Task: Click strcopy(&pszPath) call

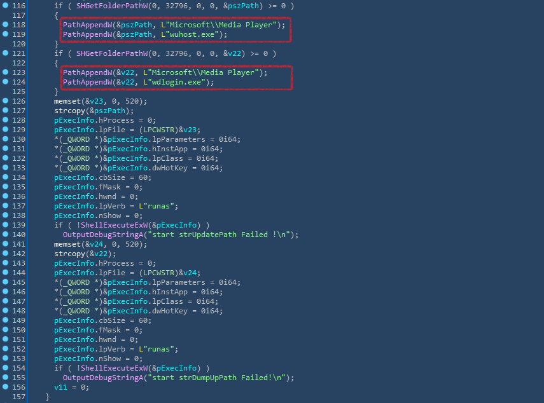Action: [94, 111]
